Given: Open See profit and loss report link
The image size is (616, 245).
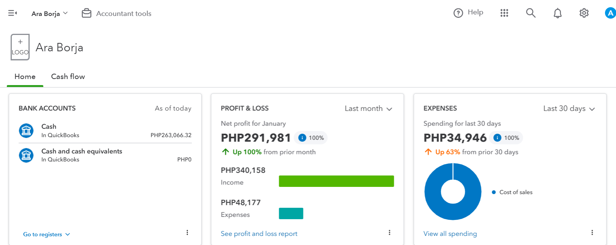Looking at the screenshot, I should click(259, 234).
